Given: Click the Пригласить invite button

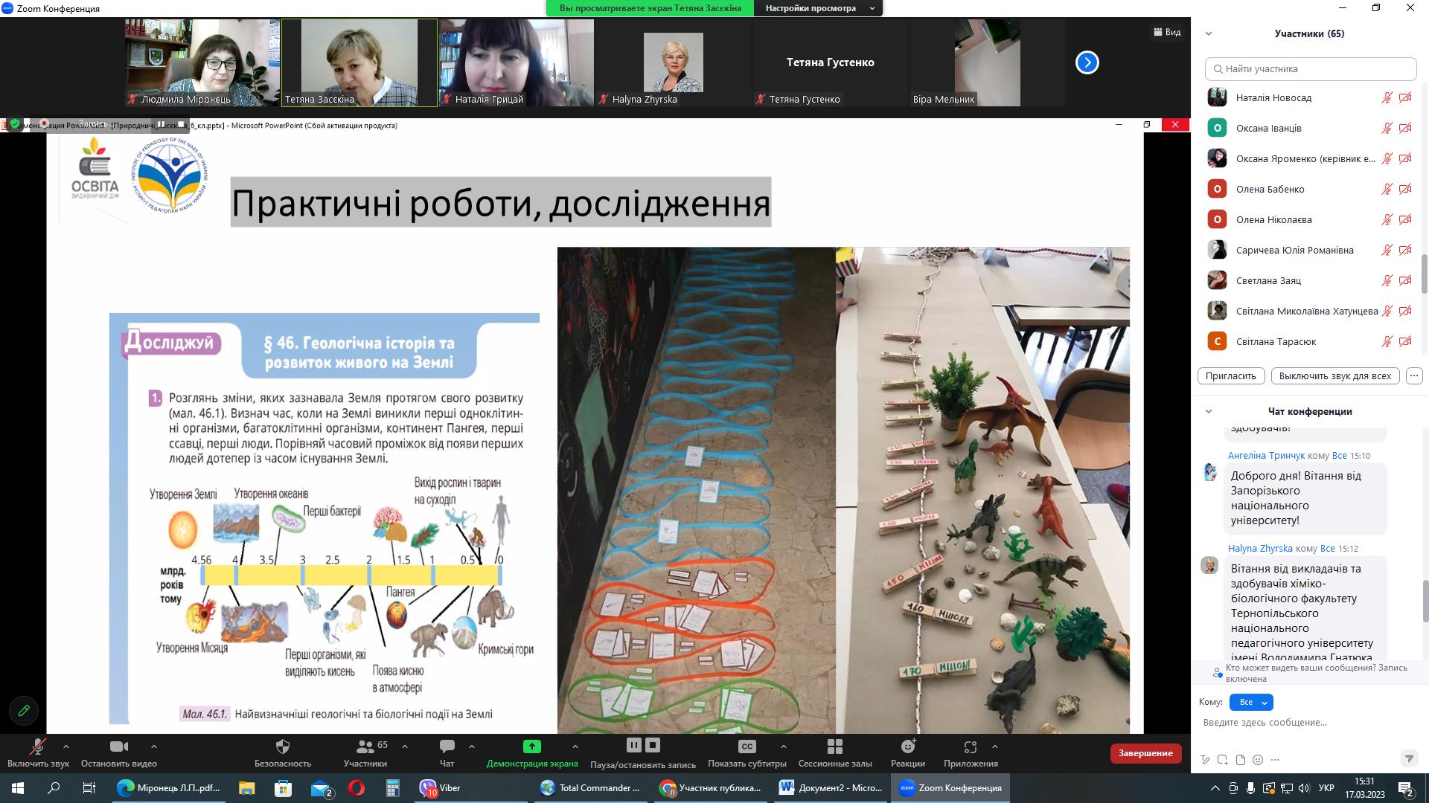Looking at the screenshot, I should 1231,375.
